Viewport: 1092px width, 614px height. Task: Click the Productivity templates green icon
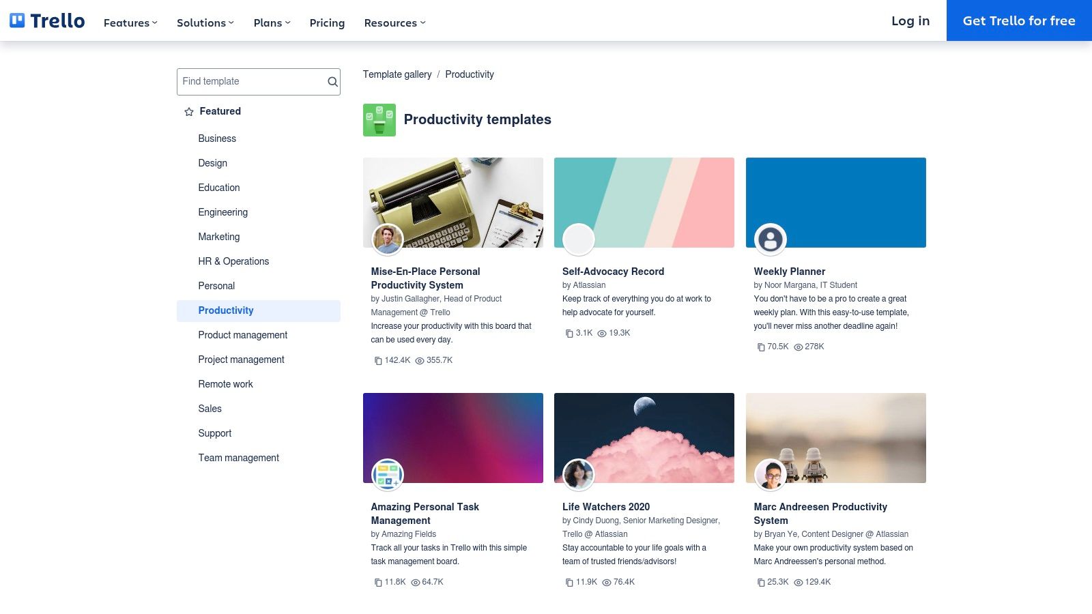379,120
